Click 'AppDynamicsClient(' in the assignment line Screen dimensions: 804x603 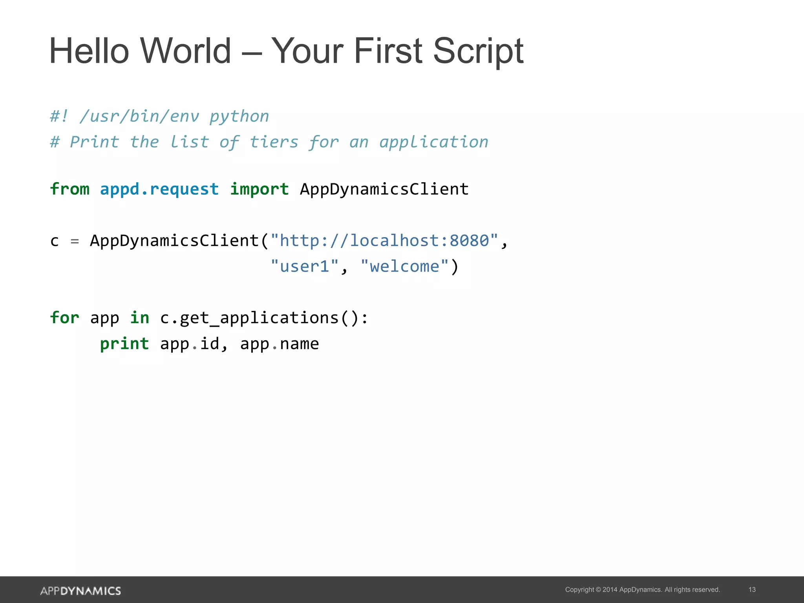pos(179,241)
